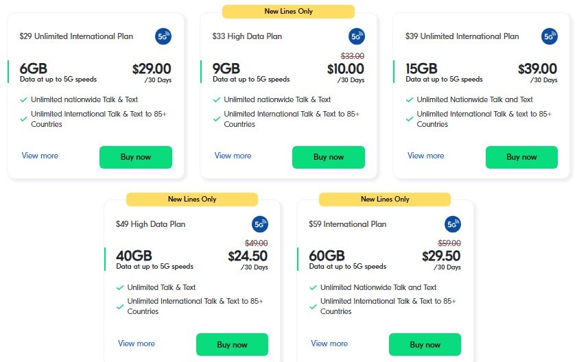Open View more for the 60GB plan
This screenshot has height=362, width=577.
329,343
